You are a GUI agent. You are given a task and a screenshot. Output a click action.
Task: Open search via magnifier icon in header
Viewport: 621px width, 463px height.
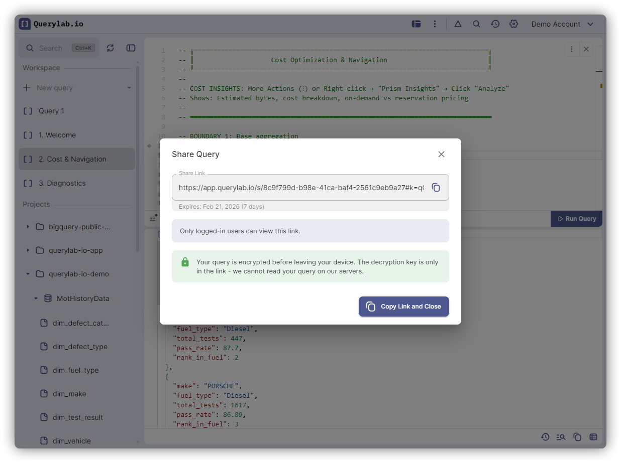coord(476,24)
